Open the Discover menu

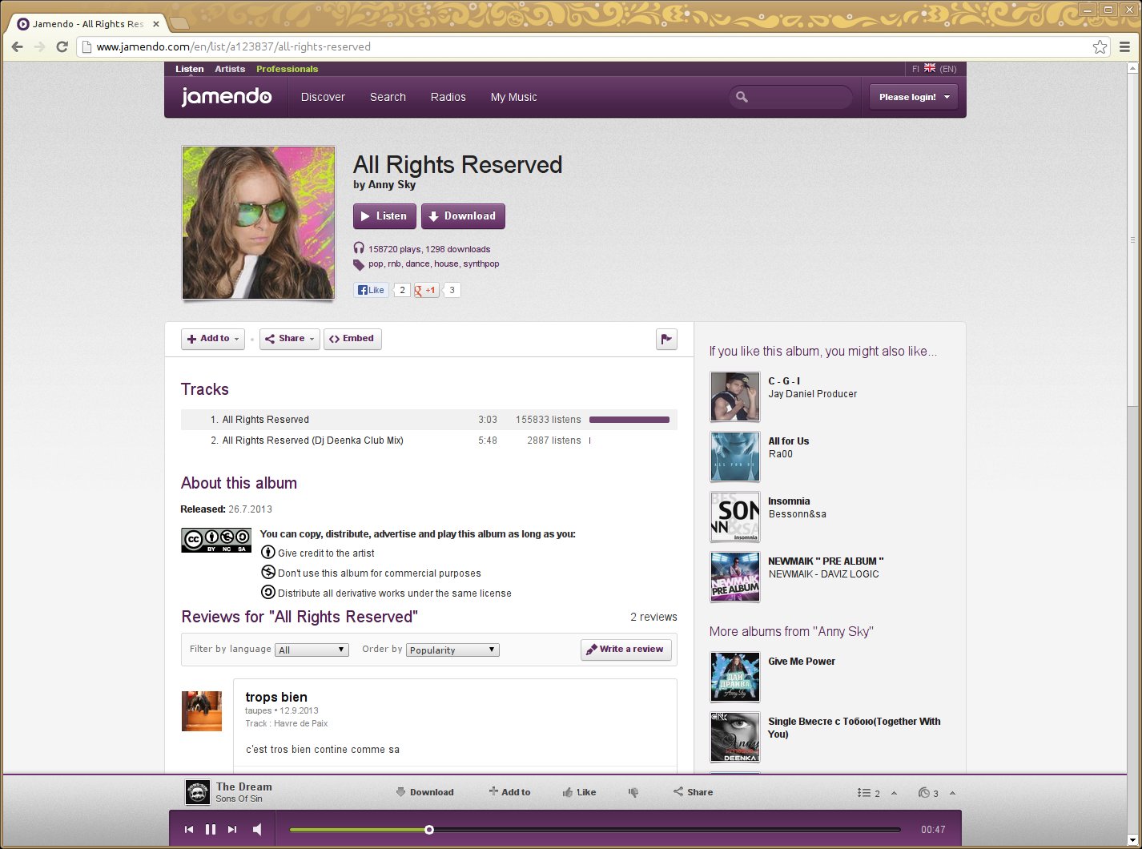323,97
